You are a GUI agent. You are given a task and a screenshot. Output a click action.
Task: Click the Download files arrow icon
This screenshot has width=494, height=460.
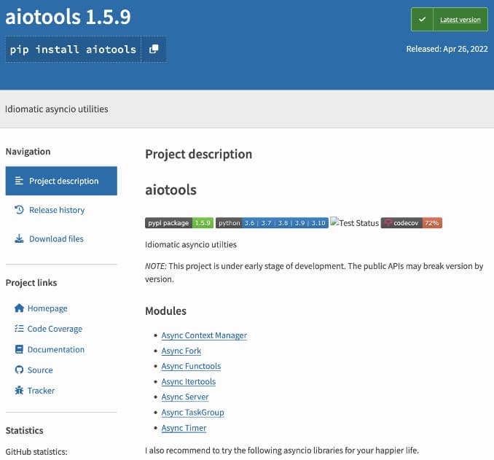(20, 238)
